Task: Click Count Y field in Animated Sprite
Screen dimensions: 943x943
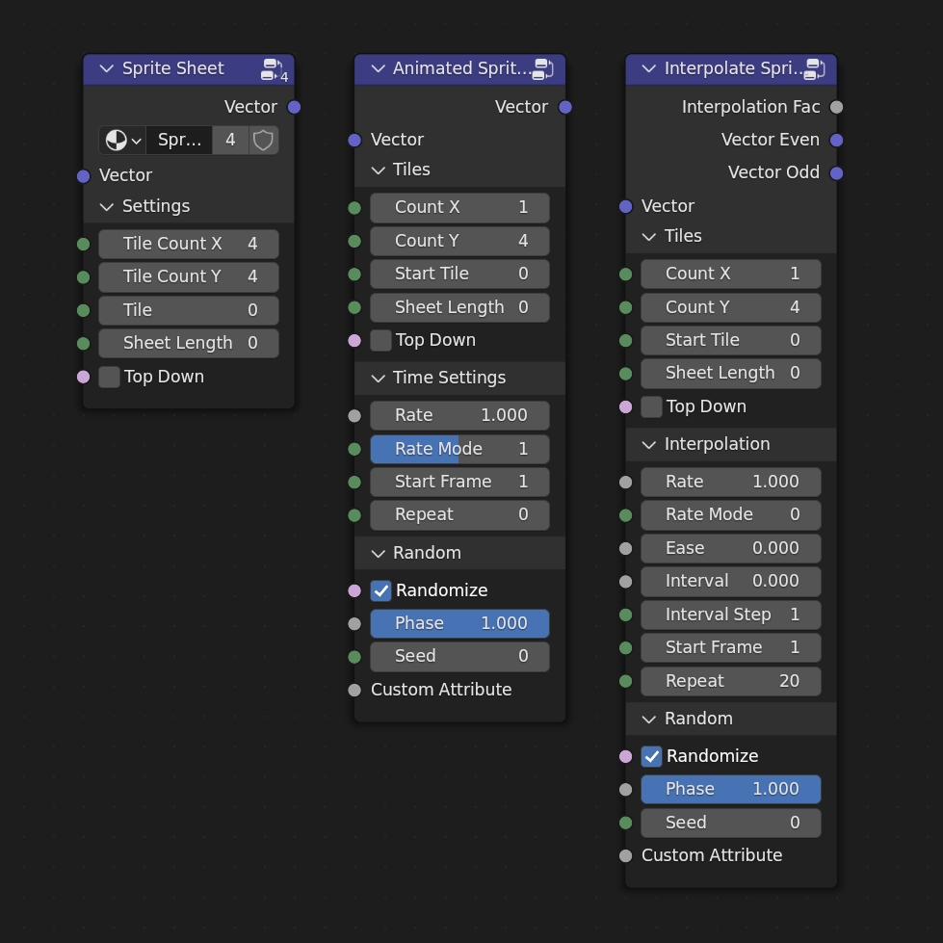Action: click(459, 241)
